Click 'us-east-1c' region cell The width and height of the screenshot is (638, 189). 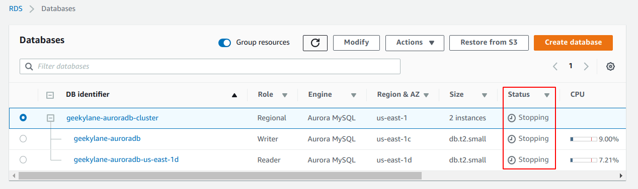tap(394, 139)
